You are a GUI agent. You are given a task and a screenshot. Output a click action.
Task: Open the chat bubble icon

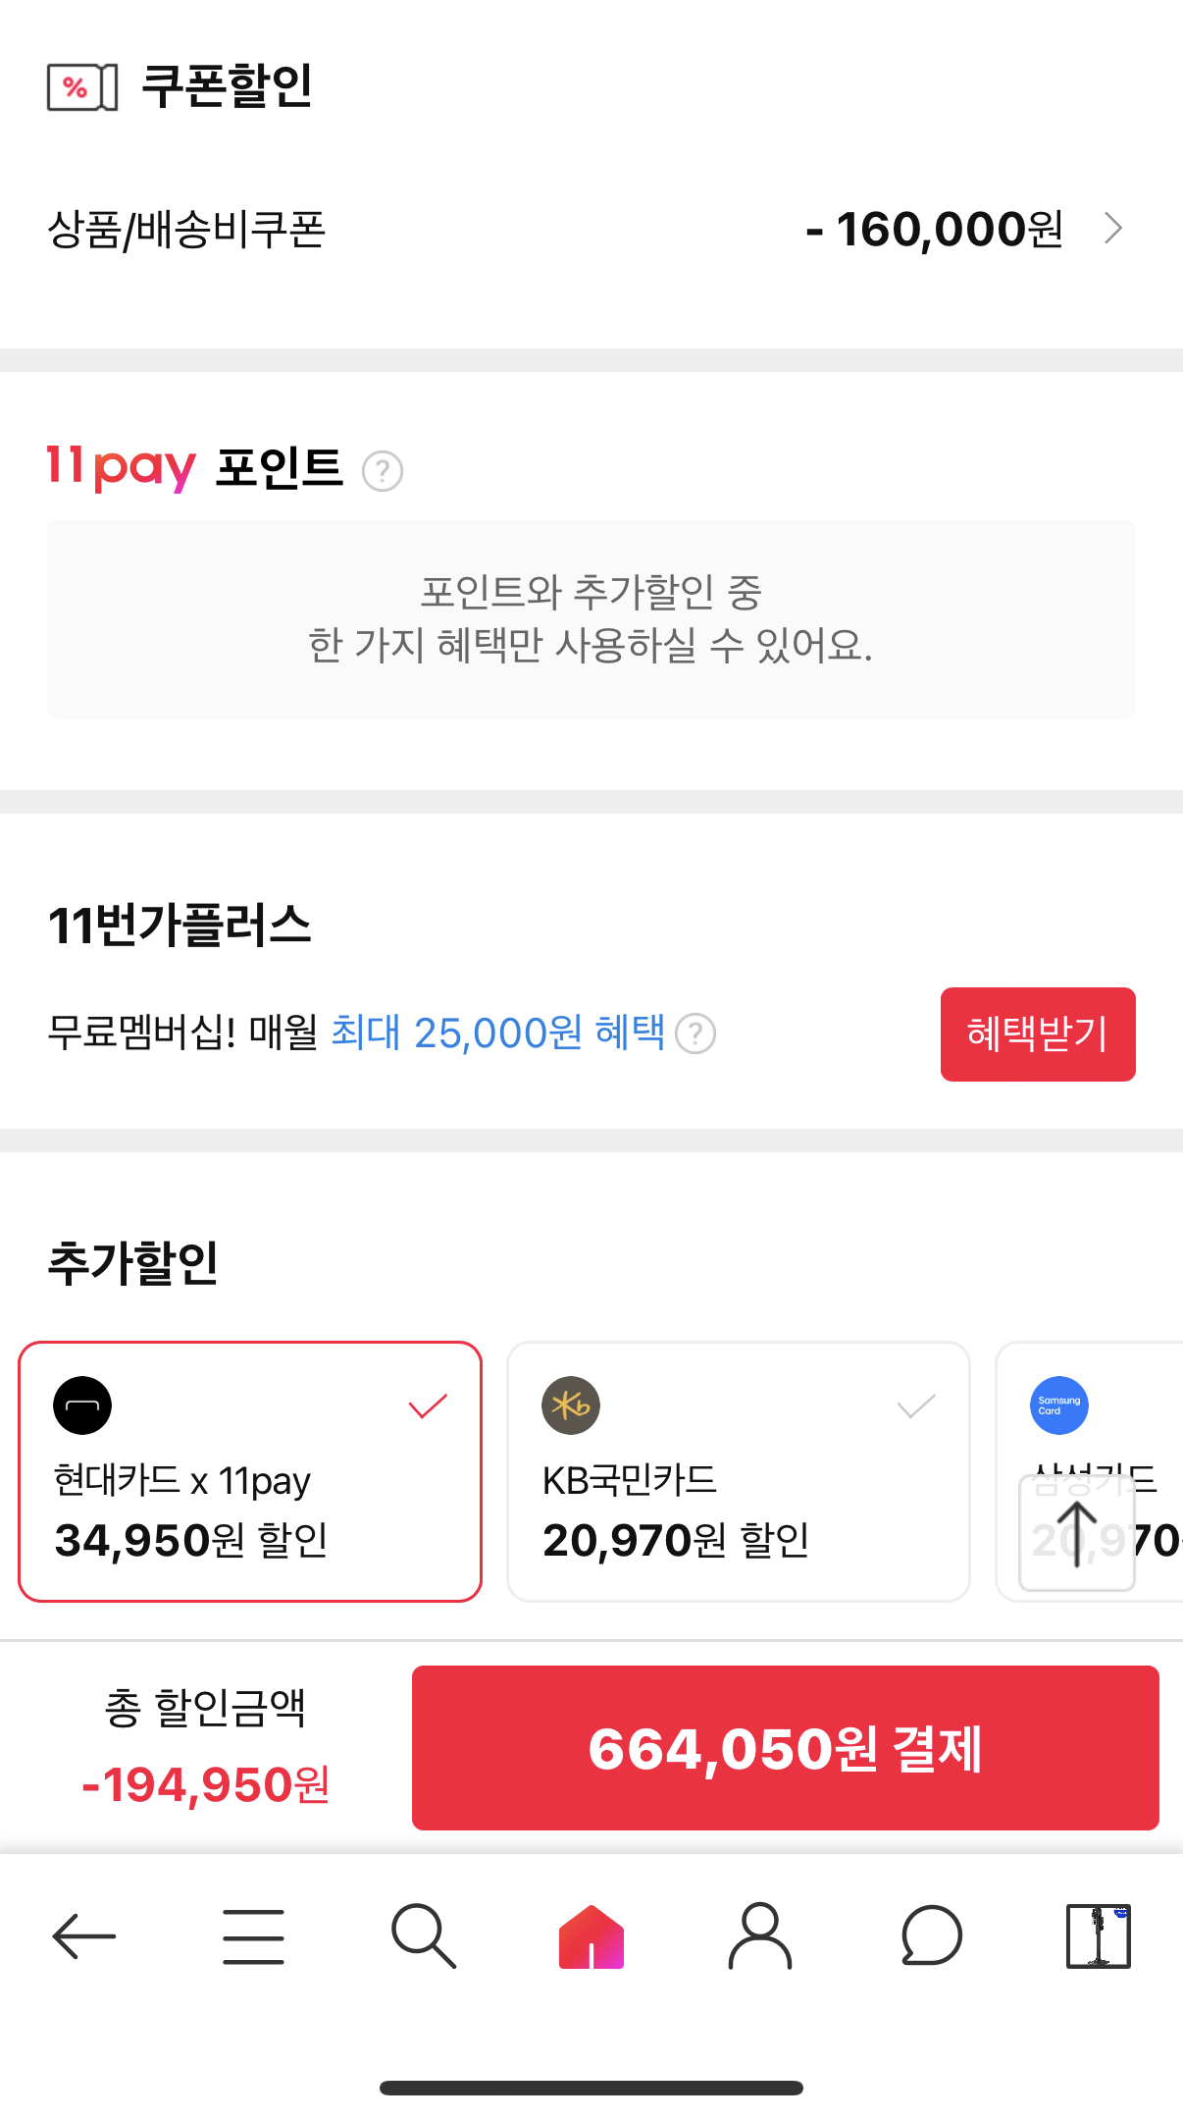931,1935
